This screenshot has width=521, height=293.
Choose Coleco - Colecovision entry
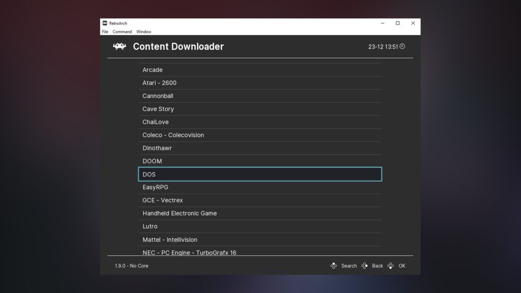(x=260, y=135)
